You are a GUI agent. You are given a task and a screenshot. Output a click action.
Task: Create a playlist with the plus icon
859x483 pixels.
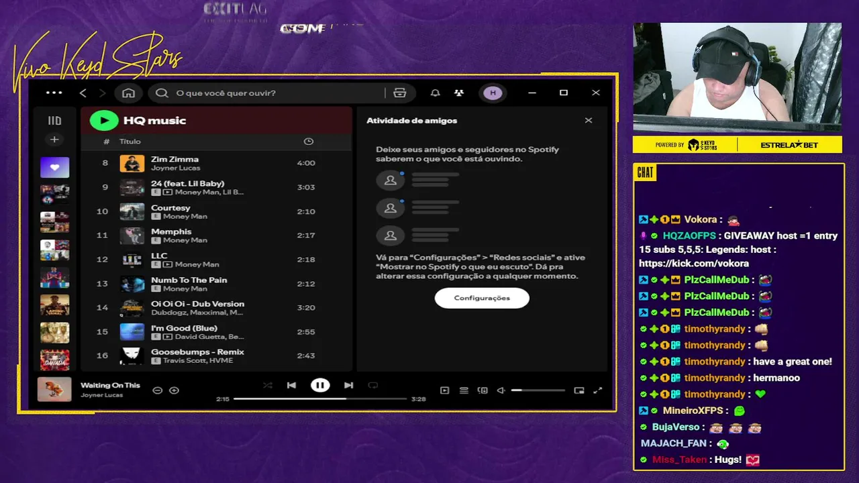pyautogui.click(x=54, y=140)
